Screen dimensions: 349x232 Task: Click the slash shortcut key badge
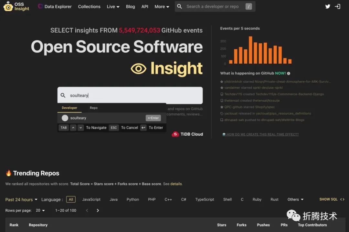tap(249, 6)
